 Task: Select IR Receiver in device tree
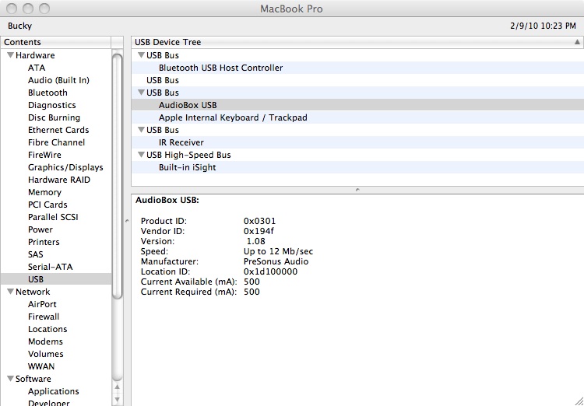[357, 142]
